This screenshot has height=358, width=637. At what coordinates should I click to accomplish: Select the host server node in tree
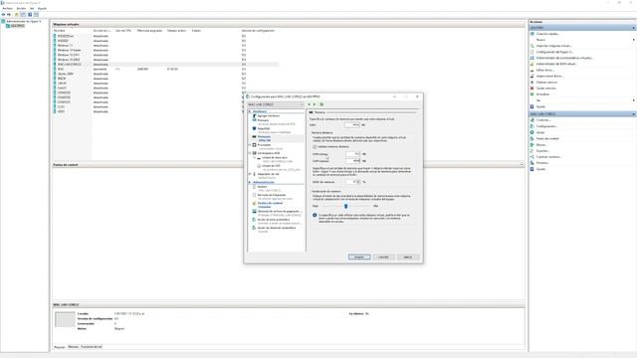tap(18, 26)
